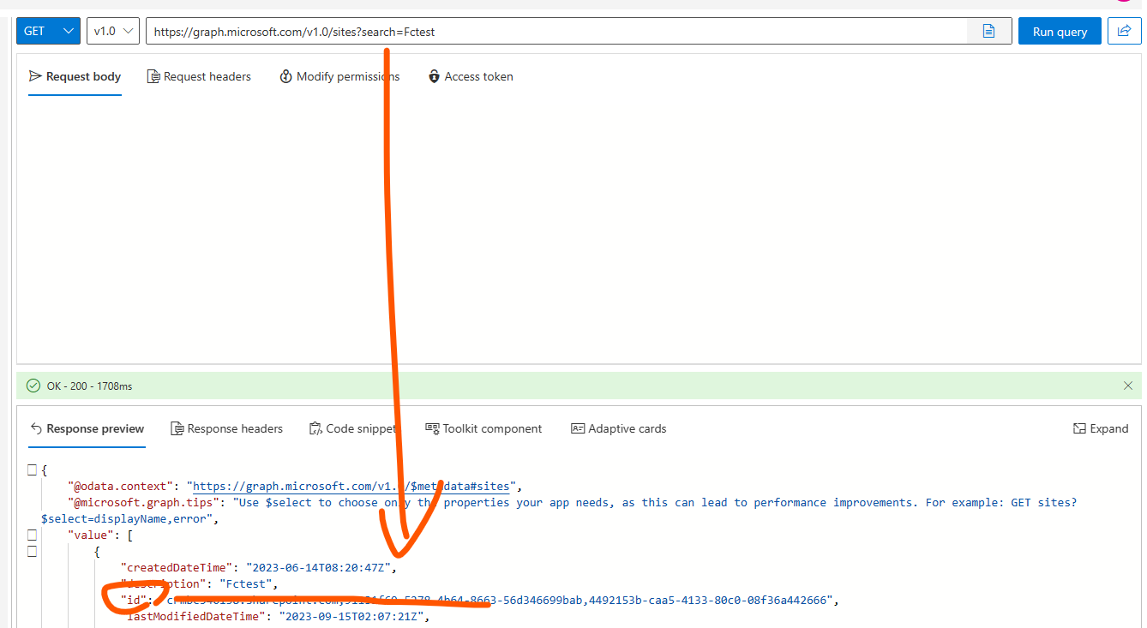Click the green success checkmark icon
1147x628 pixels.
tap(33, 386)
